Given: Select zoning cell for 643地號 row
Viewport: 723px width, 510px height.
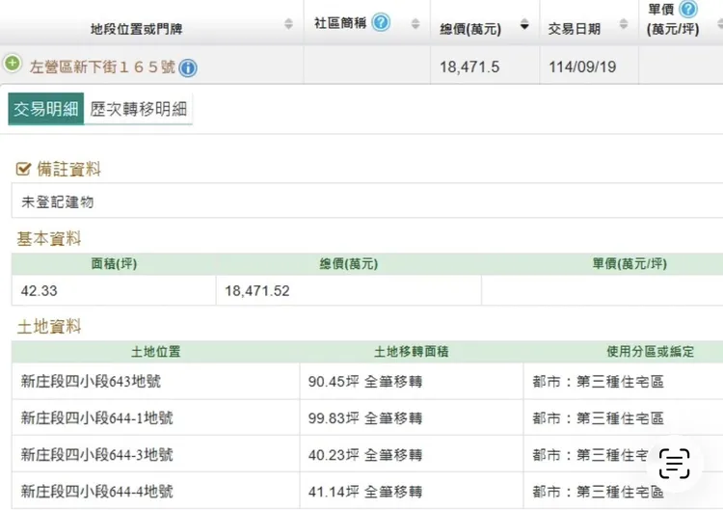Looking at the screenshot, I should [x=624, y=382].
